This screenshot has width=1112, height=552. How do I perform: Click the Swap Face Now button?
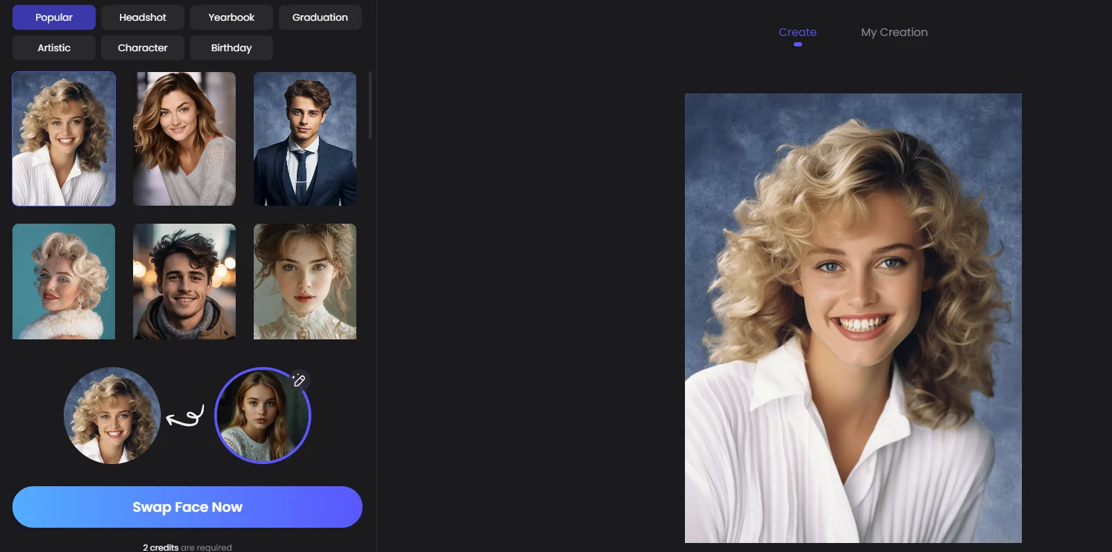coord(187,507)
